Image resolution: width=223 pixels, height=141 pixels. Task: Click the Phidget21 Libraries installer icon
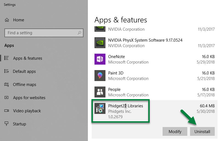(x=100, y=108)
